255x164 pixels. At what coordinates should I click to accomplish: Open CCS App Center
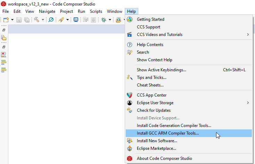(x=151, y=95)
